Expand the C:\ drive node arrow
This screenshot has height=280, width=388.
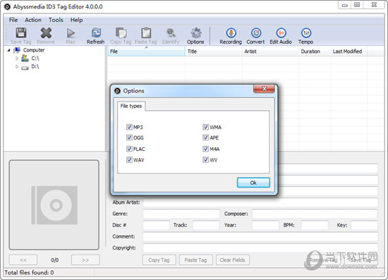(17, 59)
